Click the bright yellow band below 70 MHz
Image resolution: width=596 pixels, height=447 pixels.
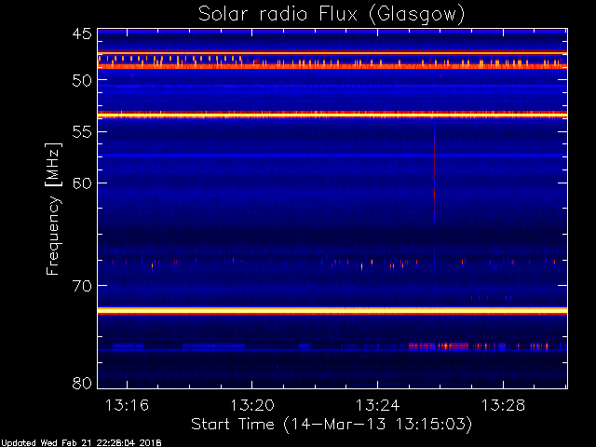click(332, 310)
